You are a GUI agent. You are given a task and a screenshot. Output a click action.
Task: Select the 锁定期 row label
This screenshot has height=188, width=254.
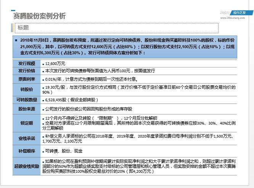27,123
